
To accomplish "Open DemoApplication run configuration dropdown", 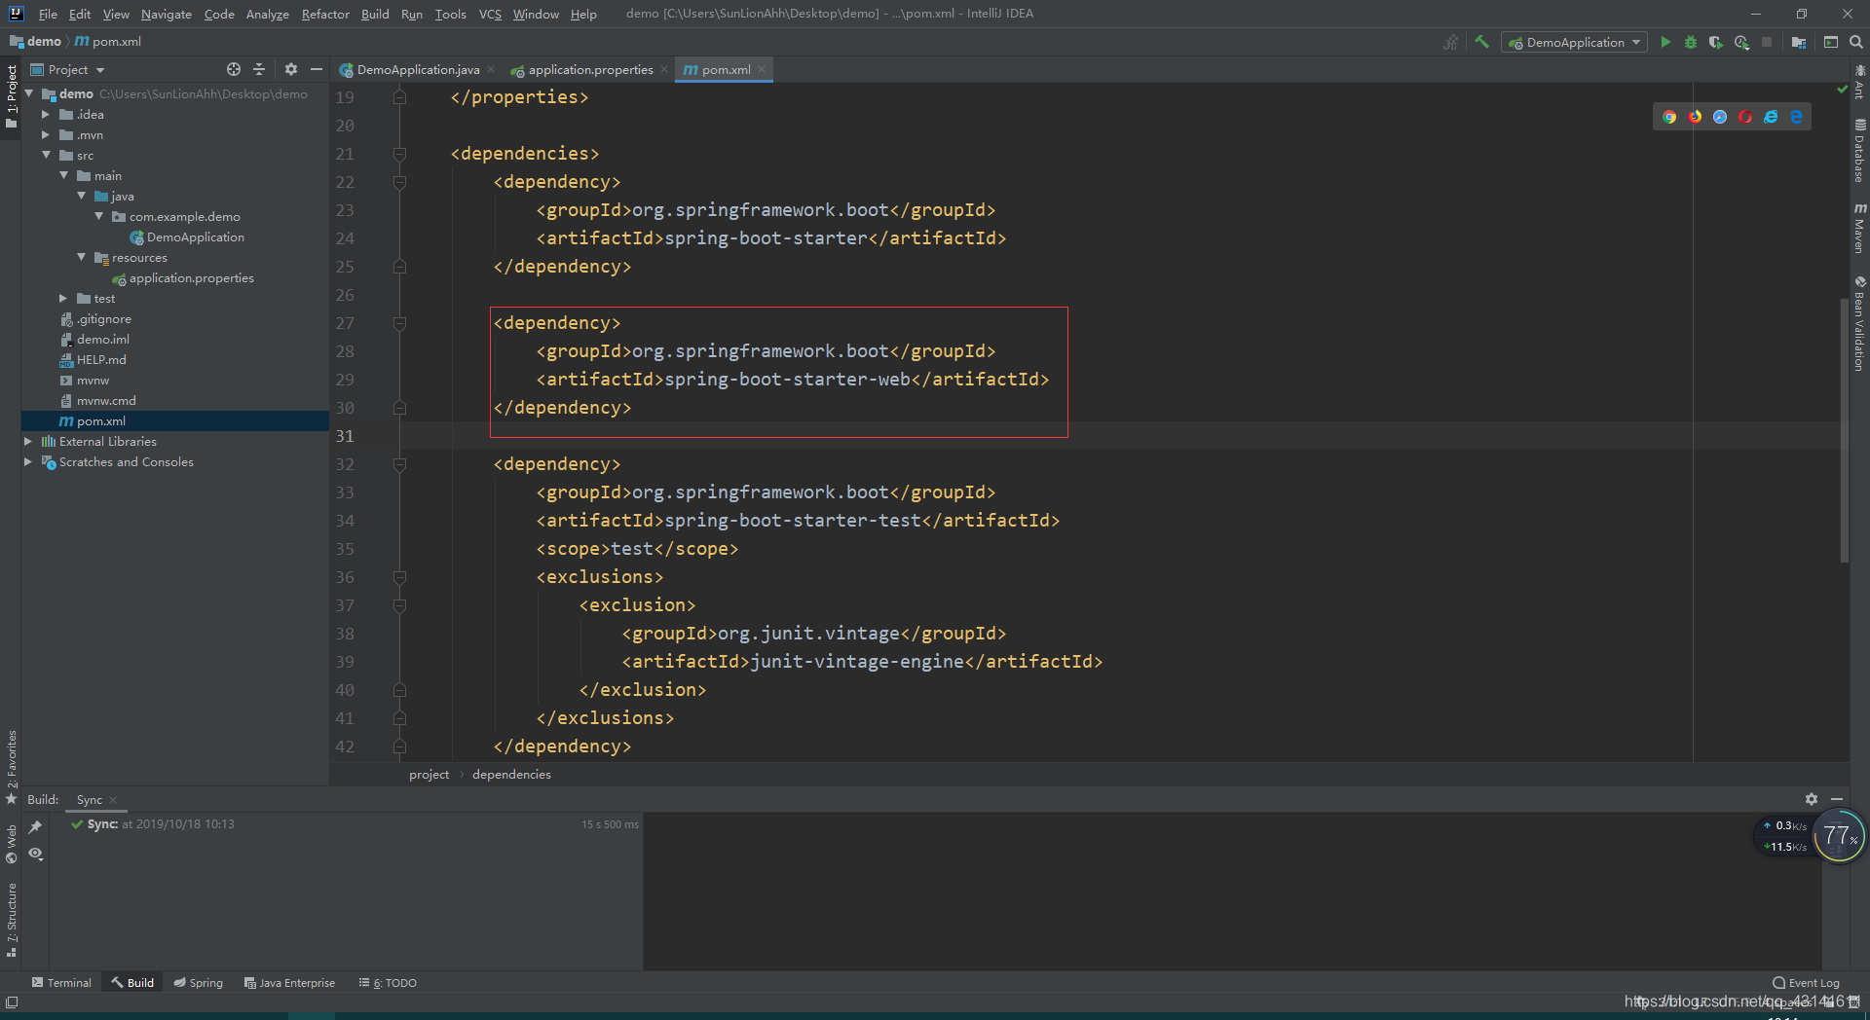I will pyautogui.click(x=1574, y=42).
